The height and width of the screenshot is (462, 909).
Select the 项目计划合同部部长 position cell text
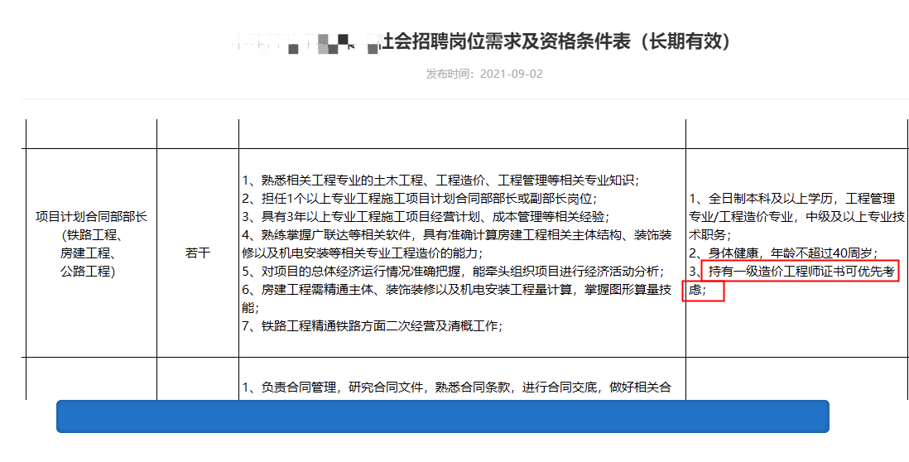[x=91, y=217]
